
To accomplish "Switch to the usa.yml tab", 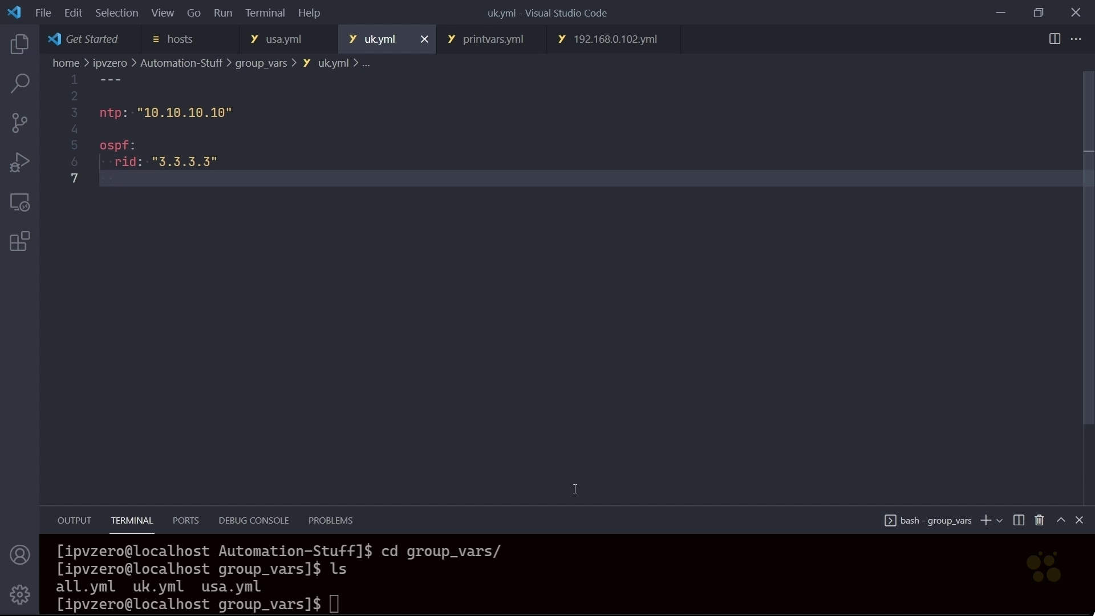I will (x=289, y=39).
